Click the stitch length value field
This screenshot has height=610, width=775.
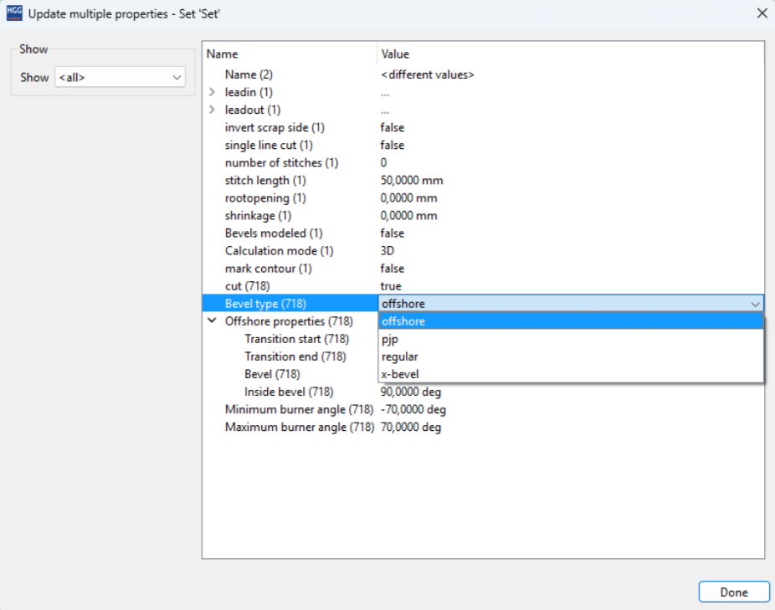pos(412,180)
